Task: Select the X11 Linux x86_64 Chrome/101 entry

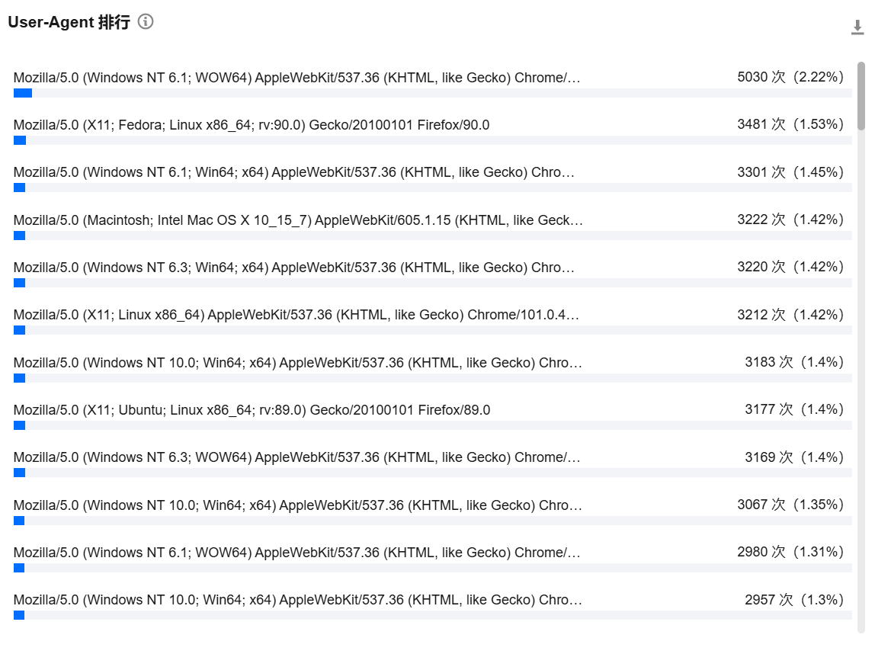Action: point(296,315)
